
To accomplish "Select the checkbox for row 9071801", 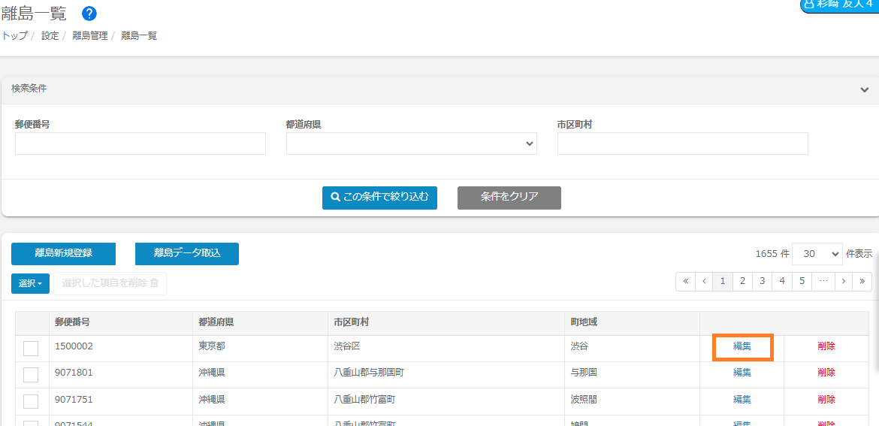I will tap(31, 374).
